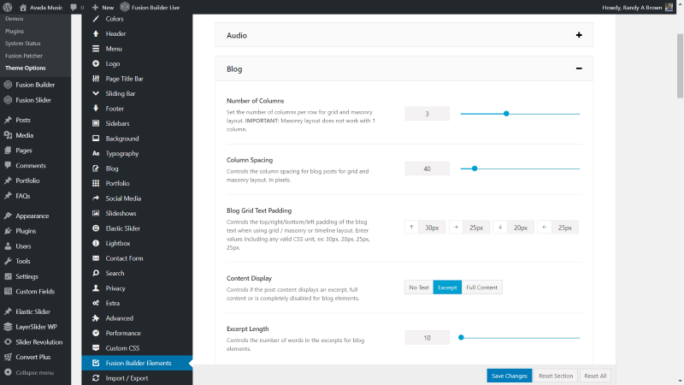Click the Background monitor icon
The width and height of the screenshot is (684, 385).
tap(96, 139)
